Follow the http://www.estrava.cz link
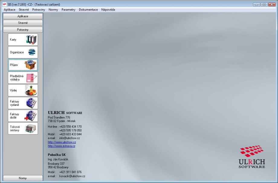 (x=62, y=146)
